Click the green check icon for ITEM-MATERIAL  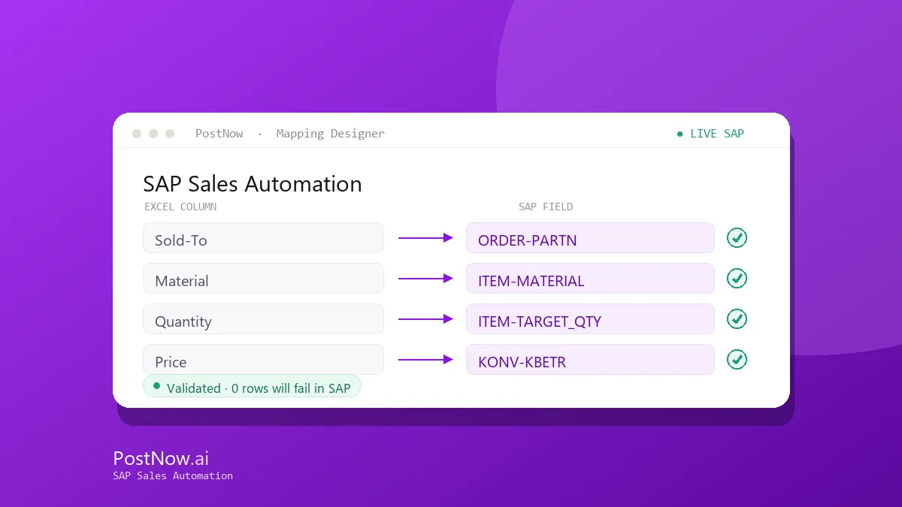737,279
